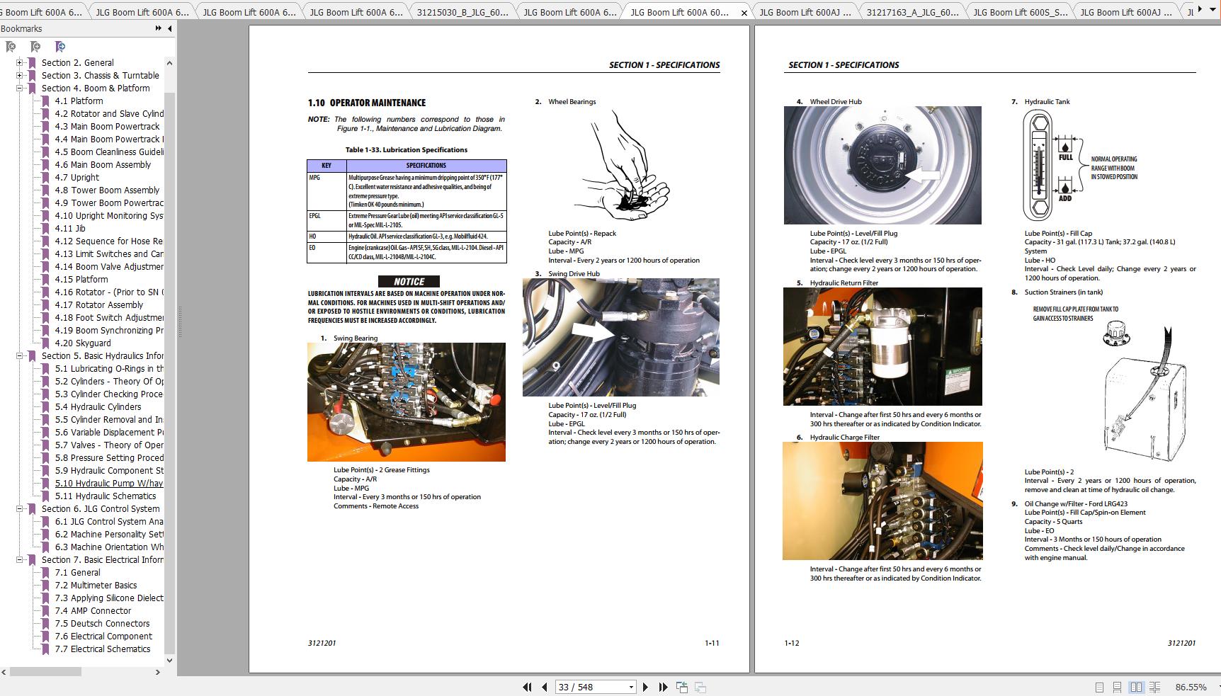Open bookmark 5.10 Hydraulic Pump W/hay
This screenshot has height=696, width=1221.
pyautogui.click(x=109, y=484)
